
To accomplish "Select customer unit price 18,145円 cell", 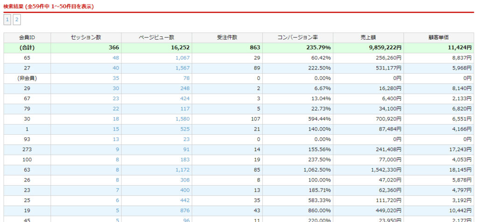I will click(x=439, y=170).
